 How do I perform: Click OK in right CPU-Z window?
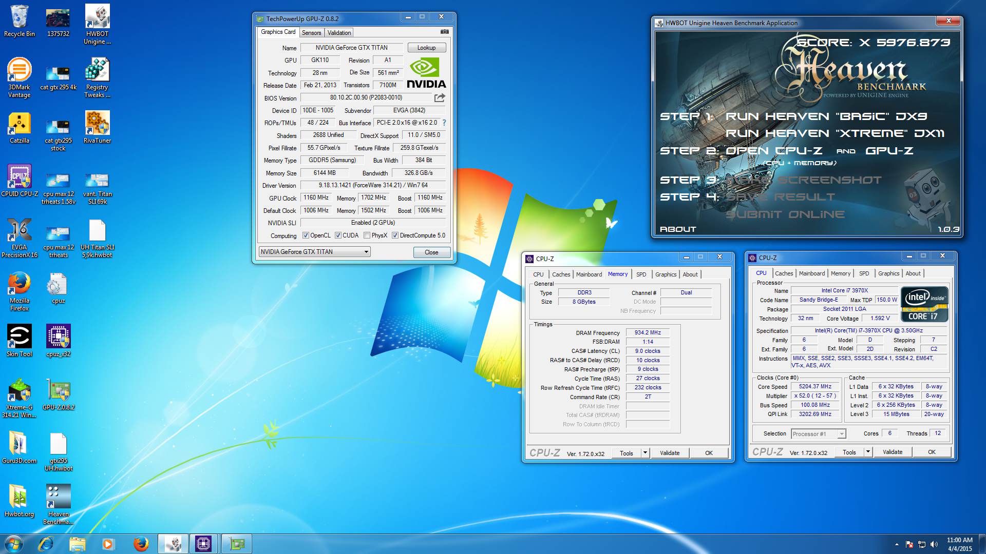pos(932,452)
